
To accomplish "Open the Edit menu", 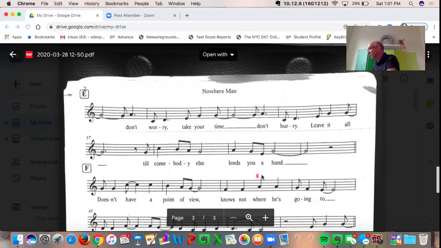I will (58, 3).
